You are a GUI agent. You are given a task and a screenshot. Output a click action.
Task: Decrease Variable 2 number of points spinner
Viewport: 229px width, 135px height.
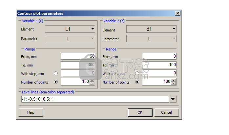[174, 83]
